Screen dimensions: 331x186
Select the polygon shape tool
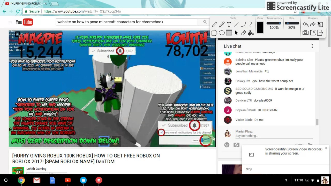(x=214, y=33)
